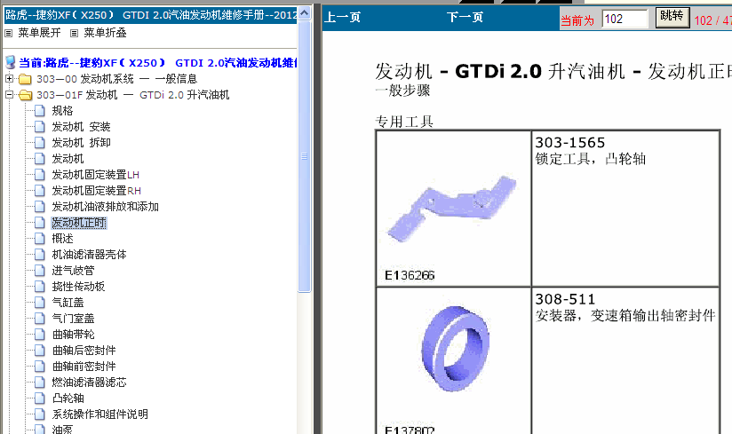Image resolution: width=732 pixels, height=434 pixels.
Task: Open the 发动机 拆卸 page
Action: pyautogui.click(x=81, y=143)
